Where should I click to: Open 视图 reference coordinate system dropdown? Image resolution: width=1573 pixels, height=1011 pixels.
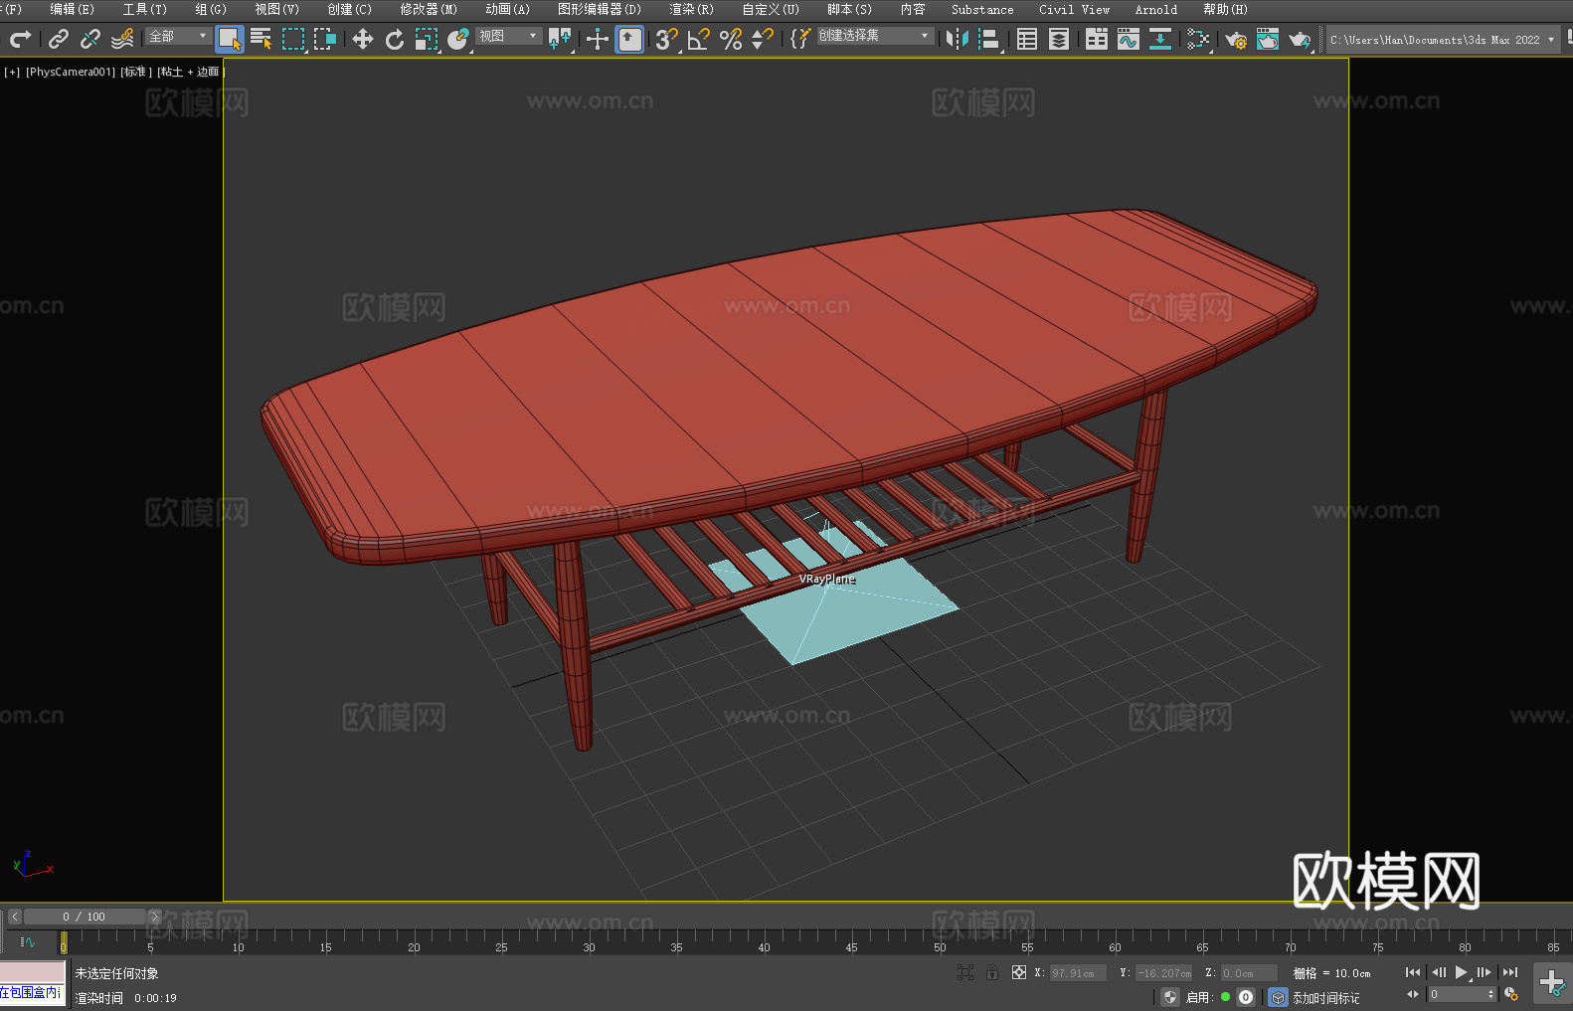(x=508, y=36)
